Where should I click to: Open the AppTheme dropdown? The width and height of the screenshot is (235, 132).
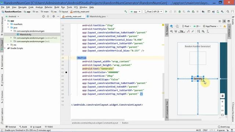(x=210, y=26)
